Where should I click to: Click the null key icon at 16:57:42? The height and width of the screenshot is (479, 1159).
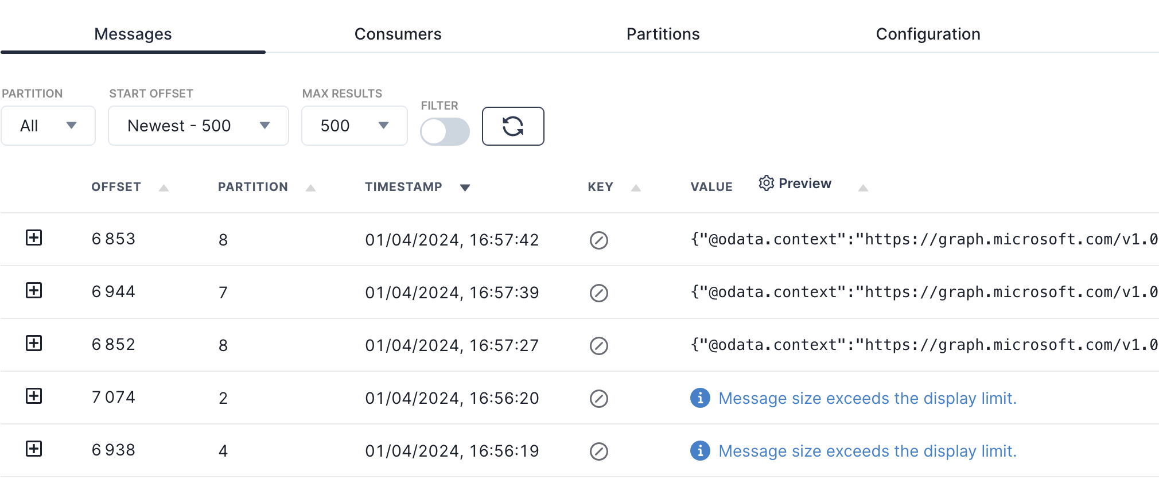599,240
